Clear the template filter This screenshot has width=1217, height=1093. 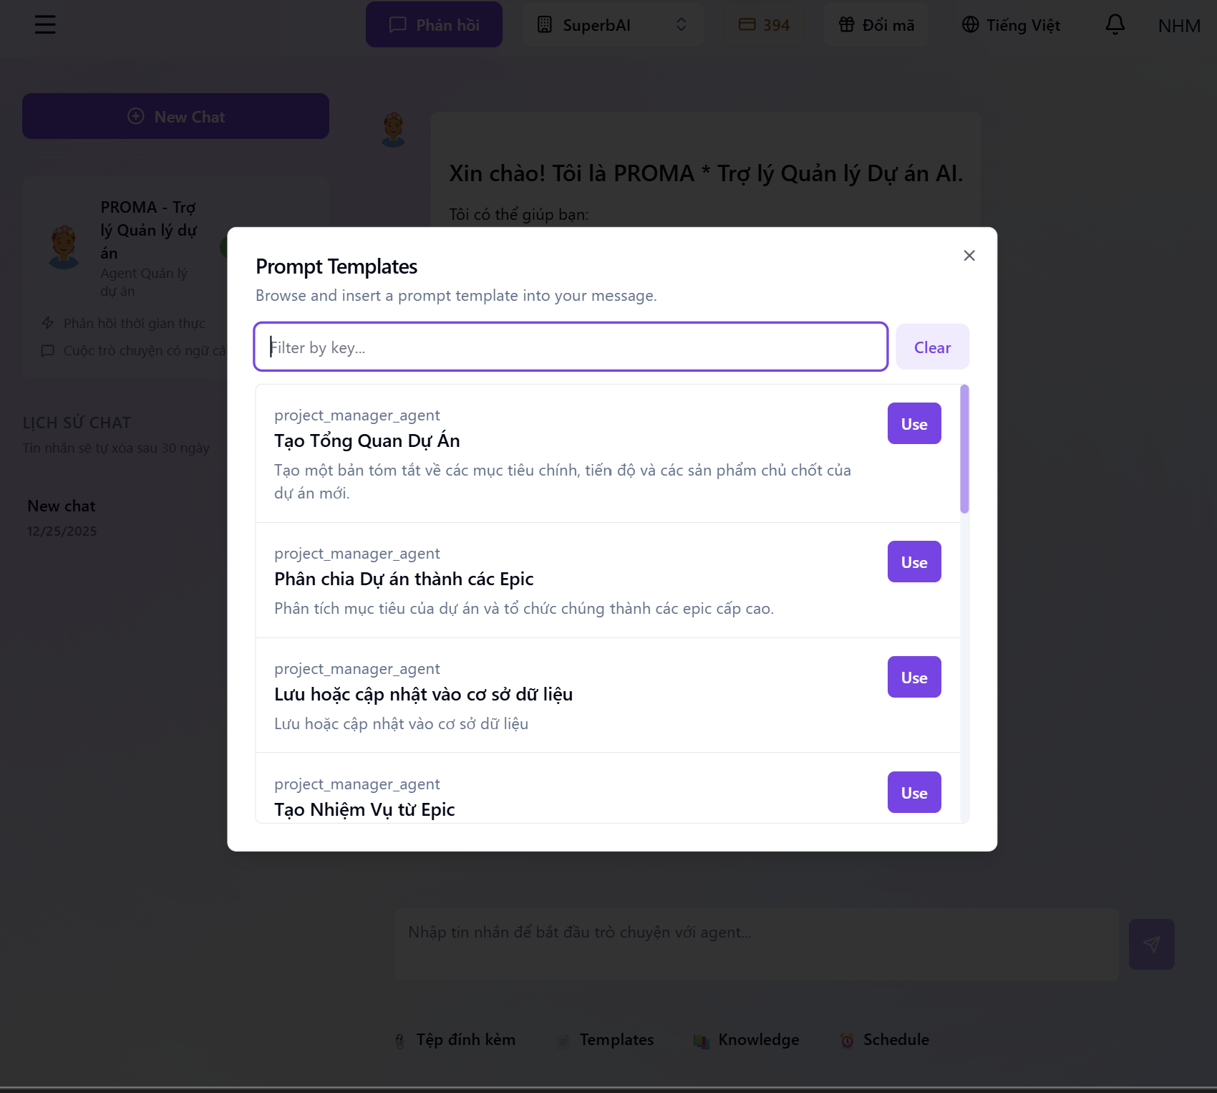(x=932, y=347)
